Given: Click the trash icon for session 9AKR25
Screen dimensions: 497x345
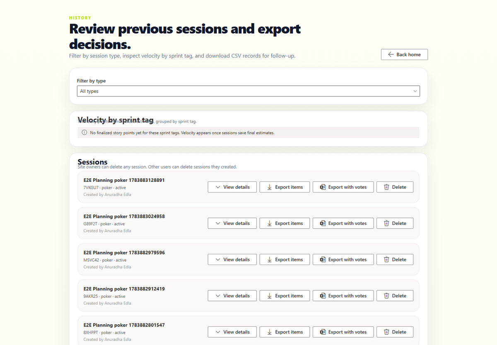Looking at the screenshot, I should [x=386, y=296].
